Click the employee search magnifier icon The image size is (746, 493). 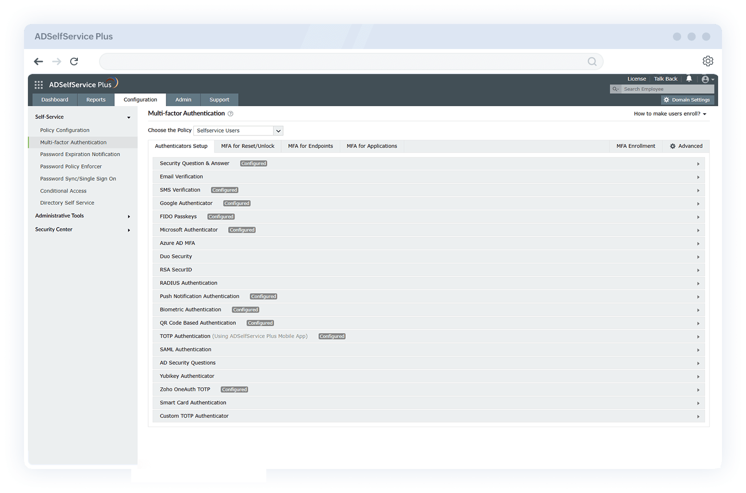coord(616,89)
